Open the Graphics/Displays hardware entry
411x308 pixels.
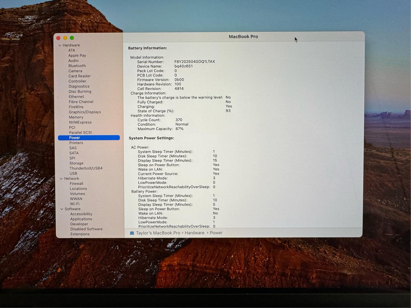point(85,112)
